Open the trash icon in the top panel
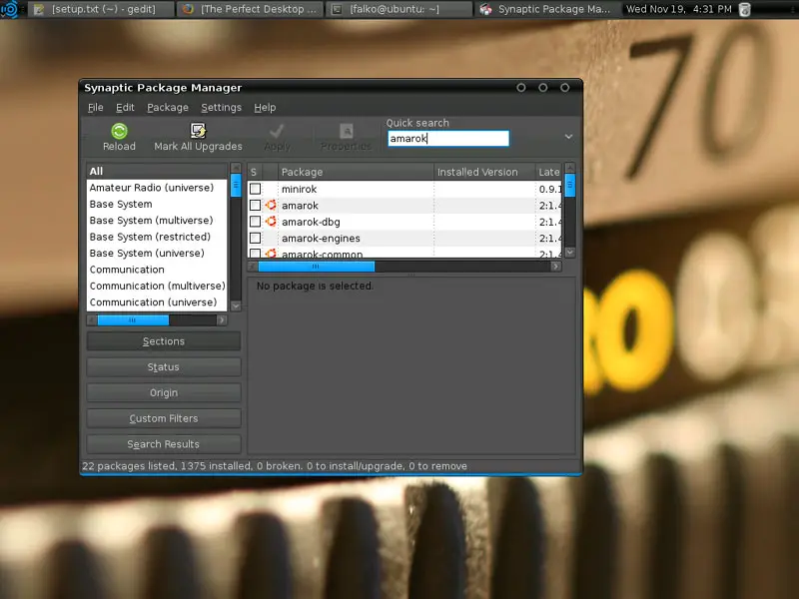Screen dimensions: 799x599 (x=744, y=9)
